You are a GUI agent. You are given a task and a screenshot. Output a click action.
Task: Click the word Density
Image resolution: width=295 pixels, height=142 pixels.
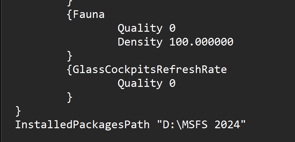(x=140, y=42)
